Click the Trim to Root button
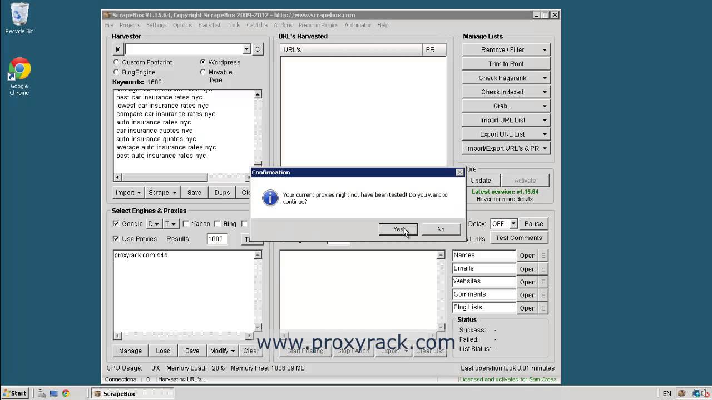 [506, 64]
